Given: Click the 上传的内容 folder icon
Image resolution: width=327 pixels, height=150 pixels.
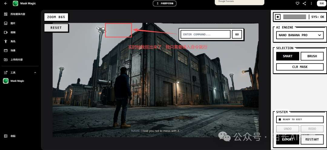Looking at the screenshot, I should coord(6,60).
